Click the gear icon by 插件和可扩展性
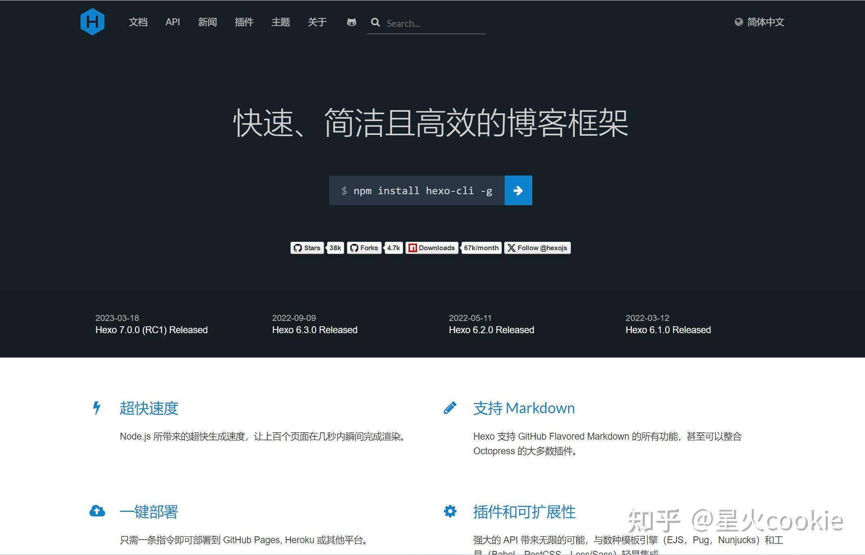The image size is (865, 555). click(450, 511)
